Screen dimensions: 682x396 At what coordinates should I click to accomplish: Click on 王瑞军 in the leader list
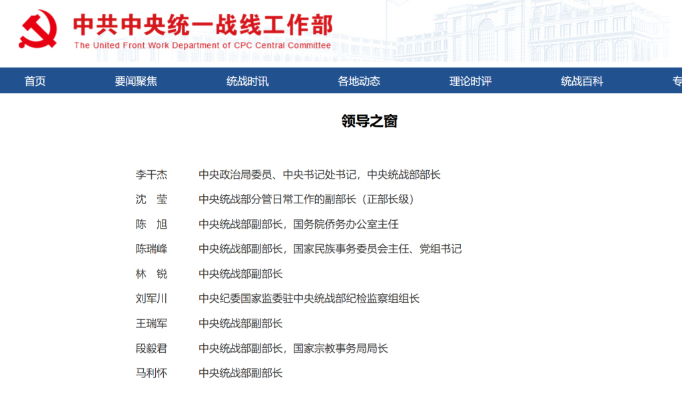coord(151,323)
